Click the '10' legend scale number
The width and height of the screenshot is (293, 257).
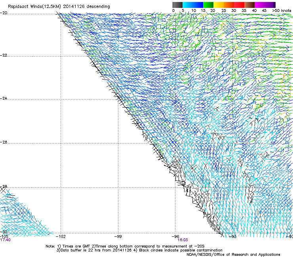tap(194, 11)
